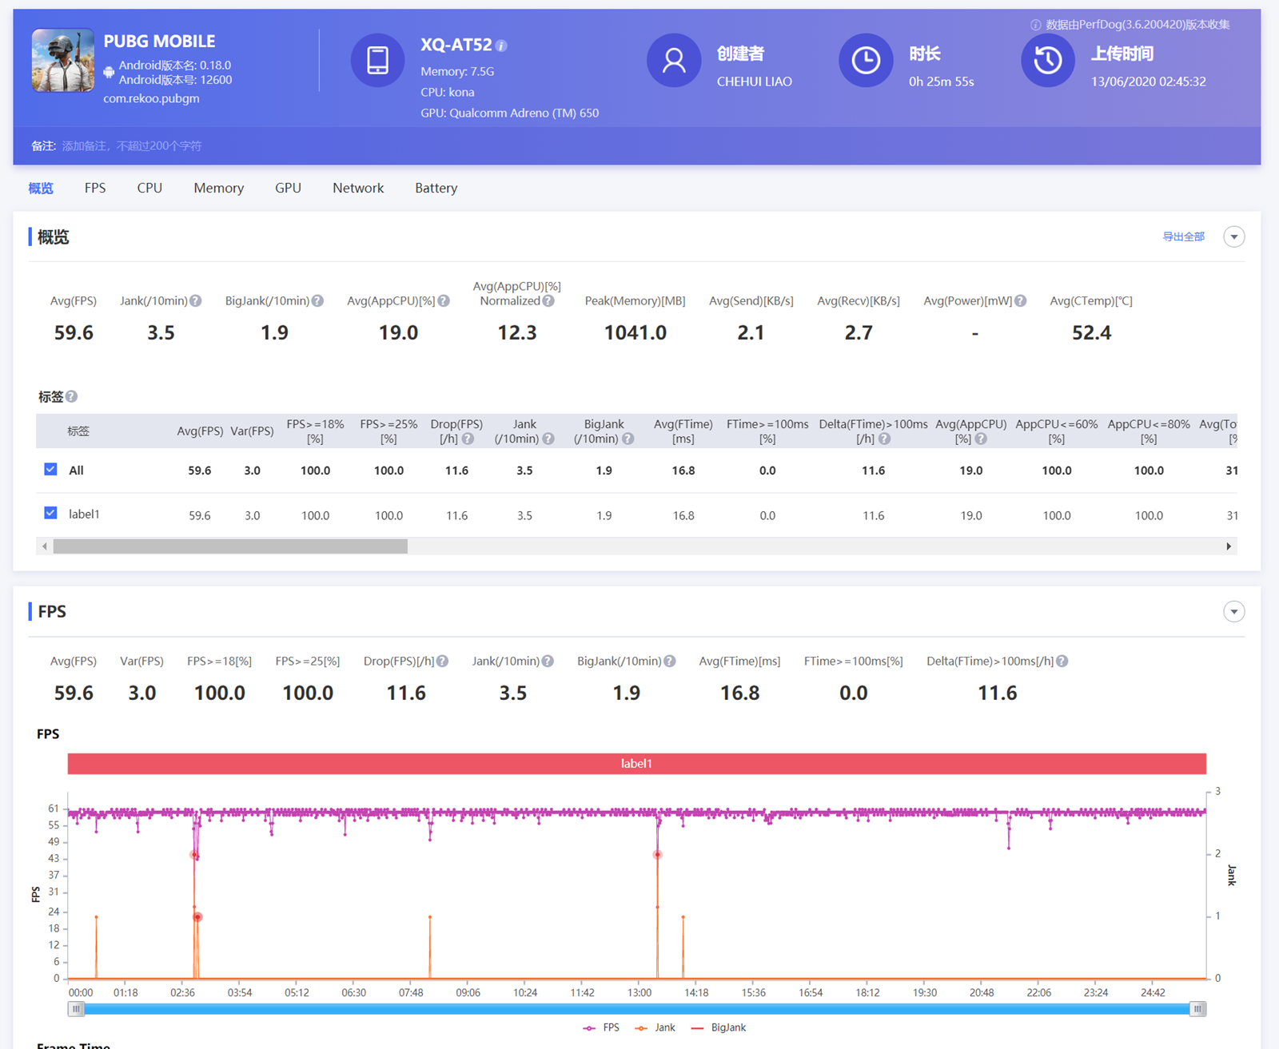Click the 导出全部 export link
The image size is (1279, 1049).
click(1183, 237)
